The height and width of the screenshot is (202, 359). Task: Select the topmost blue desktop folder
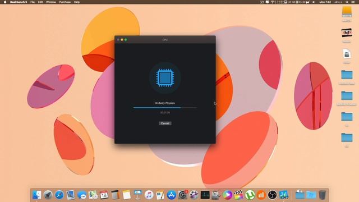(347, 75)
